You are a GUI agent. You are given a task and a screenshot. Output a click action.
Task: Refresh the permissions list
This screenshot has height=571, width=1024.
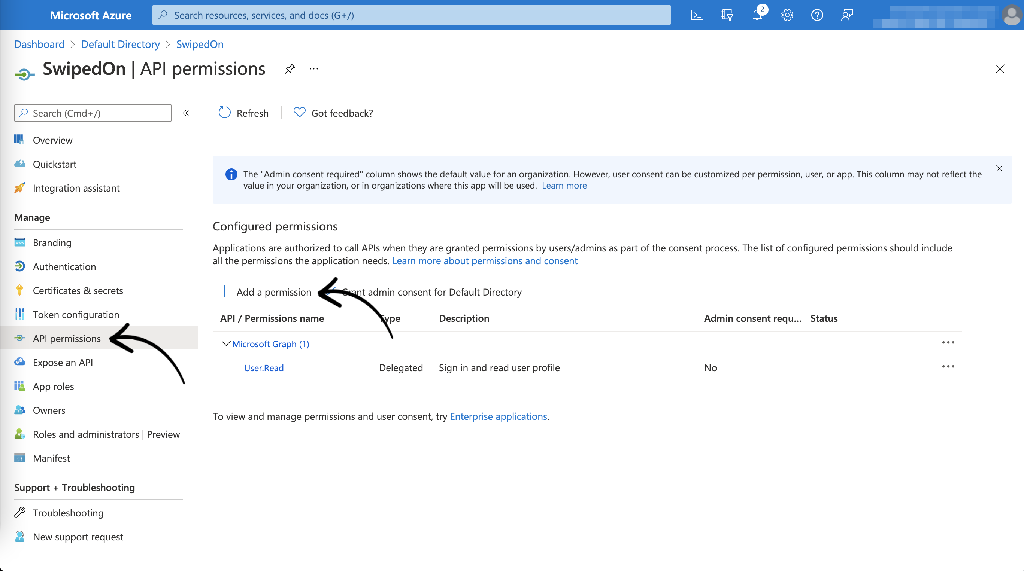(x=244, y=113)
